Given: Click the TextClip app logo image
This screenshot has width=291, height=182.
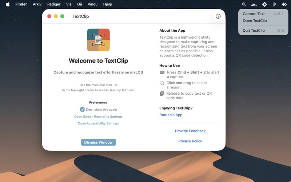Looking at the screenshot, I should 98,40.
